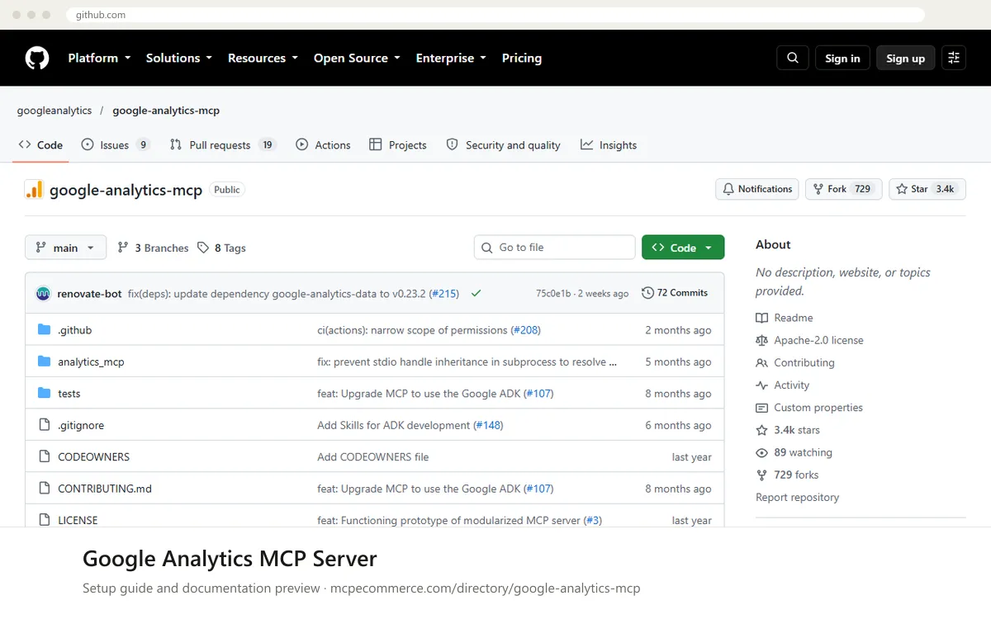Open the 3 Branches link

click(x=153, y=248)
